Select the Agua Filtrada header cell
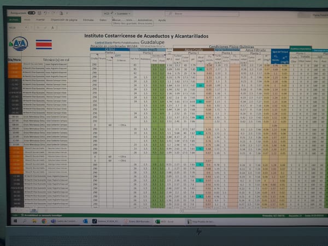 [255, 50]
